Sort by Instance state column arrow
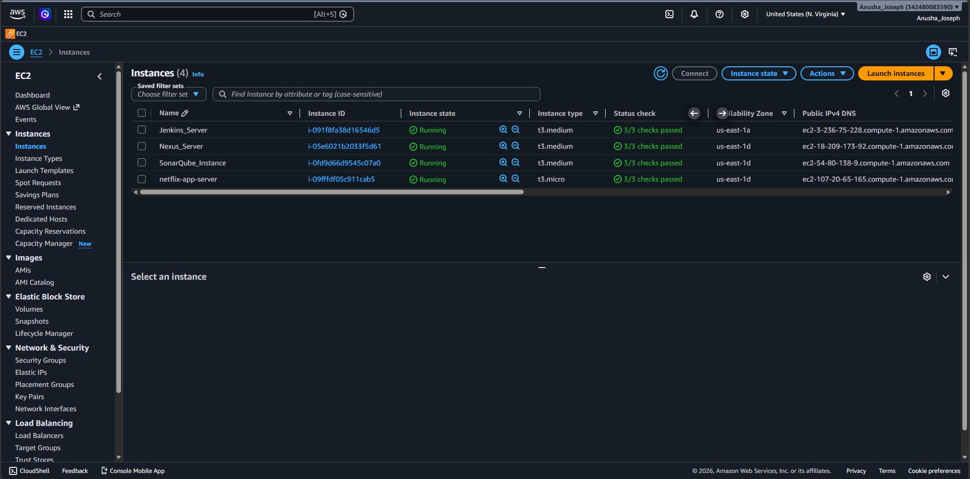The width and height of the screenshot is (970, 479). [x=520, y=113]
